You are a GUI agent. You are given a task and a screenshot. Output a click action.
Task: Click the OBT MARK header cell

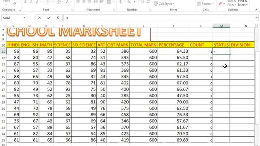point(118,45)
